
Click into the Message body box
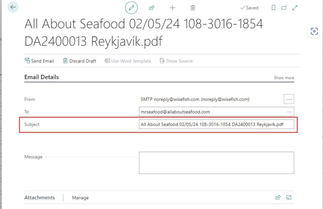(216, 163)
